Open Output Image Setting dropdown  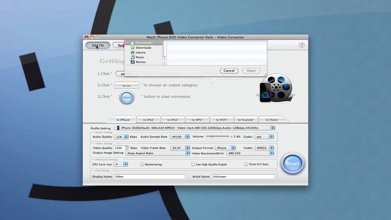[158, 153]
